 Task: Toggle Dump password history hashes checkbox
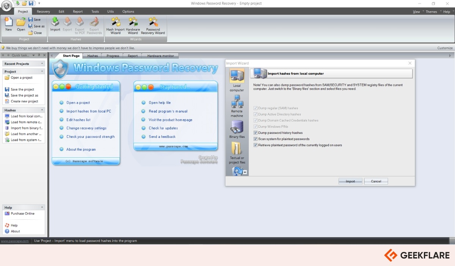(x=256, y=133)
